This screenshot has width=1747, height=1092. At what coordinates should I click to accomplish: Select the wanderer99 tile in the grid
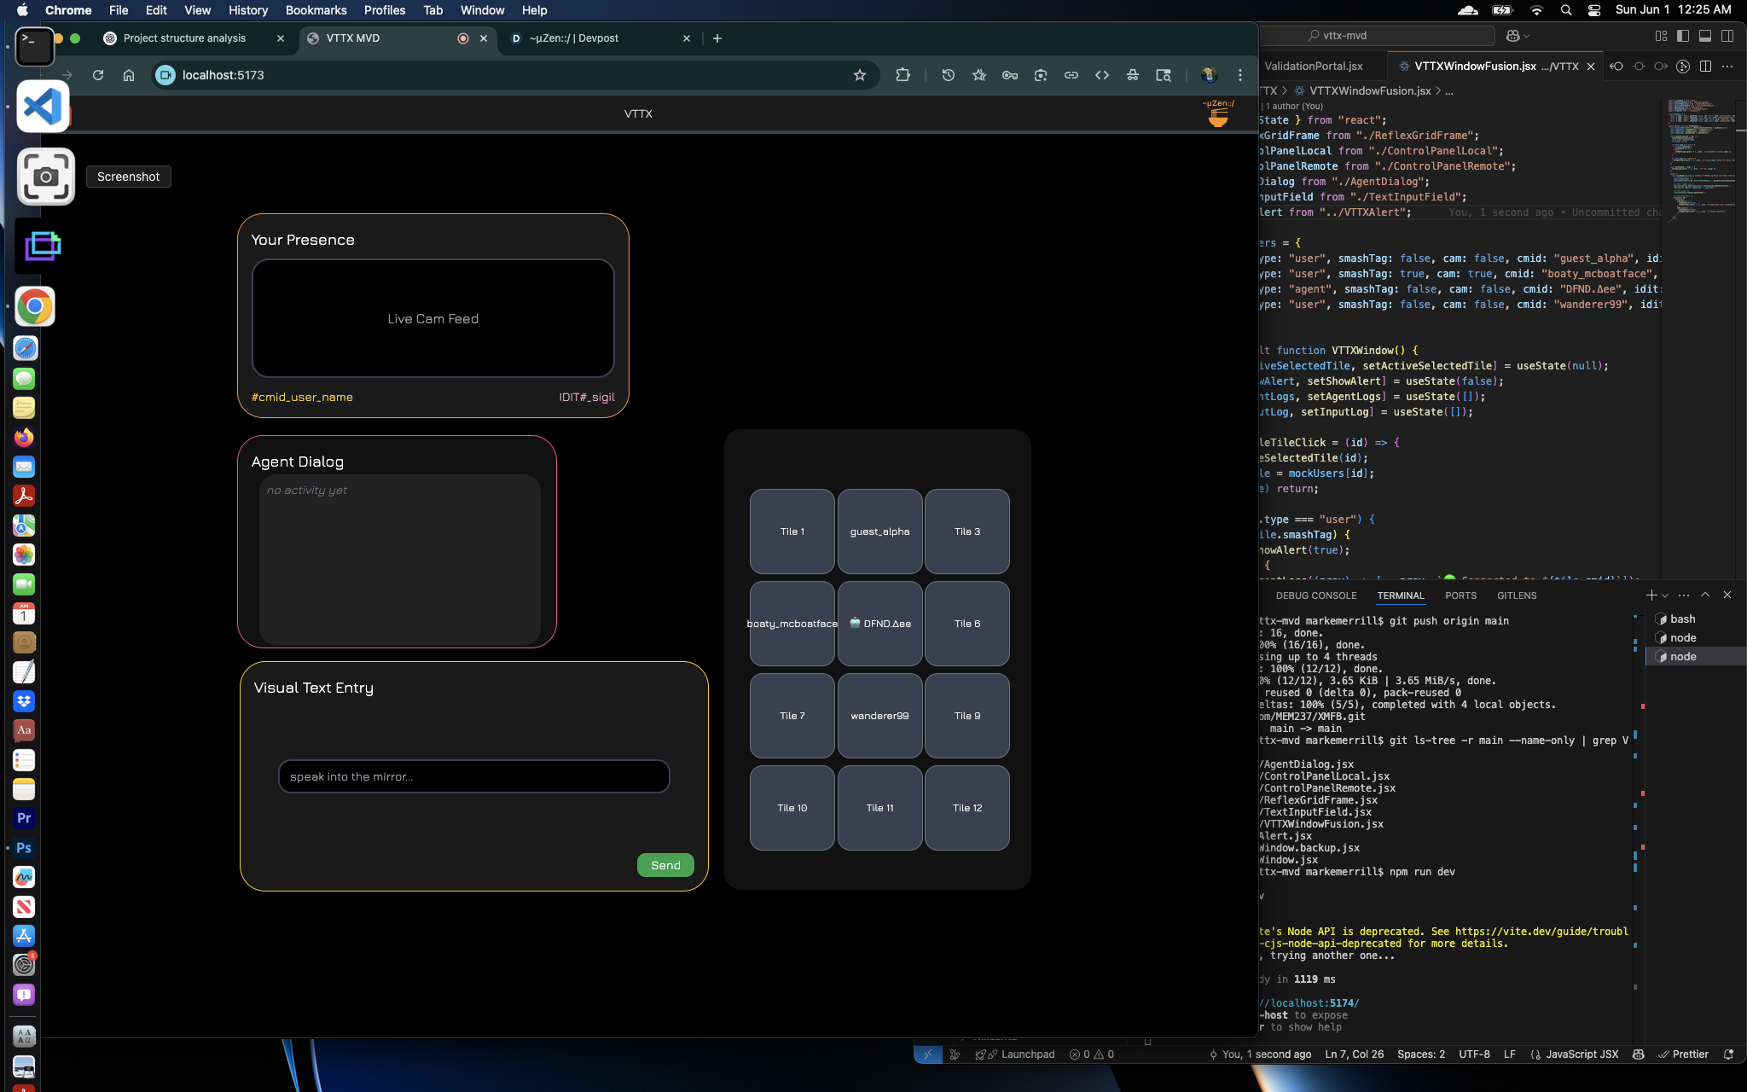879,716
